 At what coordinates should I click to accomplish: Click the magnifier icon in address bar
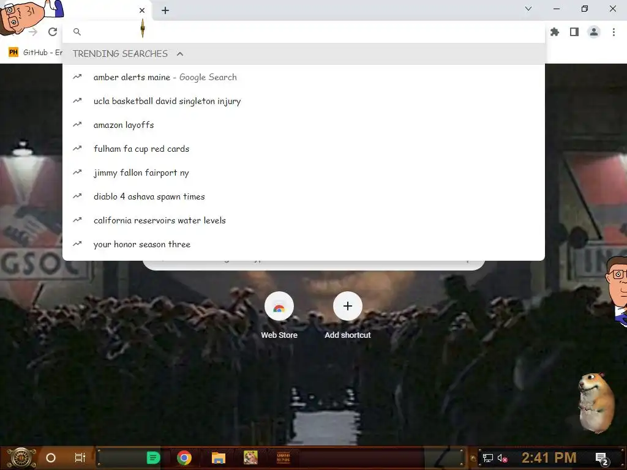coord(77,32)
